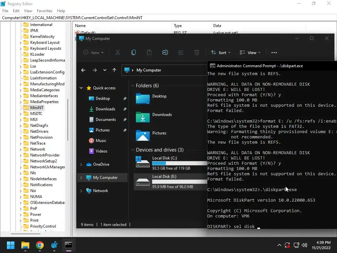
Task: Select the MSDTC registry key
Action: (36, 114)
